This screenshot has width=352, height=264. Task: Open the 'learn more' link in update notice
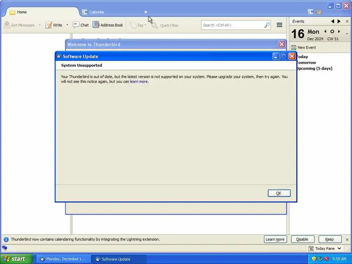point(139,81)
